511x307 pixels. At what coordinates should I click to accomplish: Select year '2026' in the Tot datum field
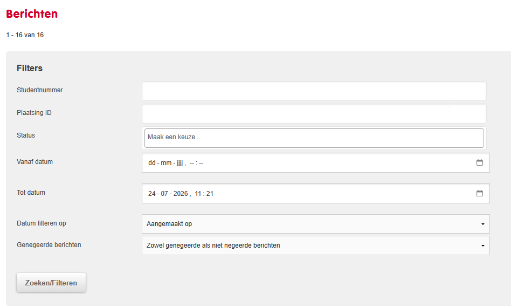pyautogui.click(x=181, y=194)
